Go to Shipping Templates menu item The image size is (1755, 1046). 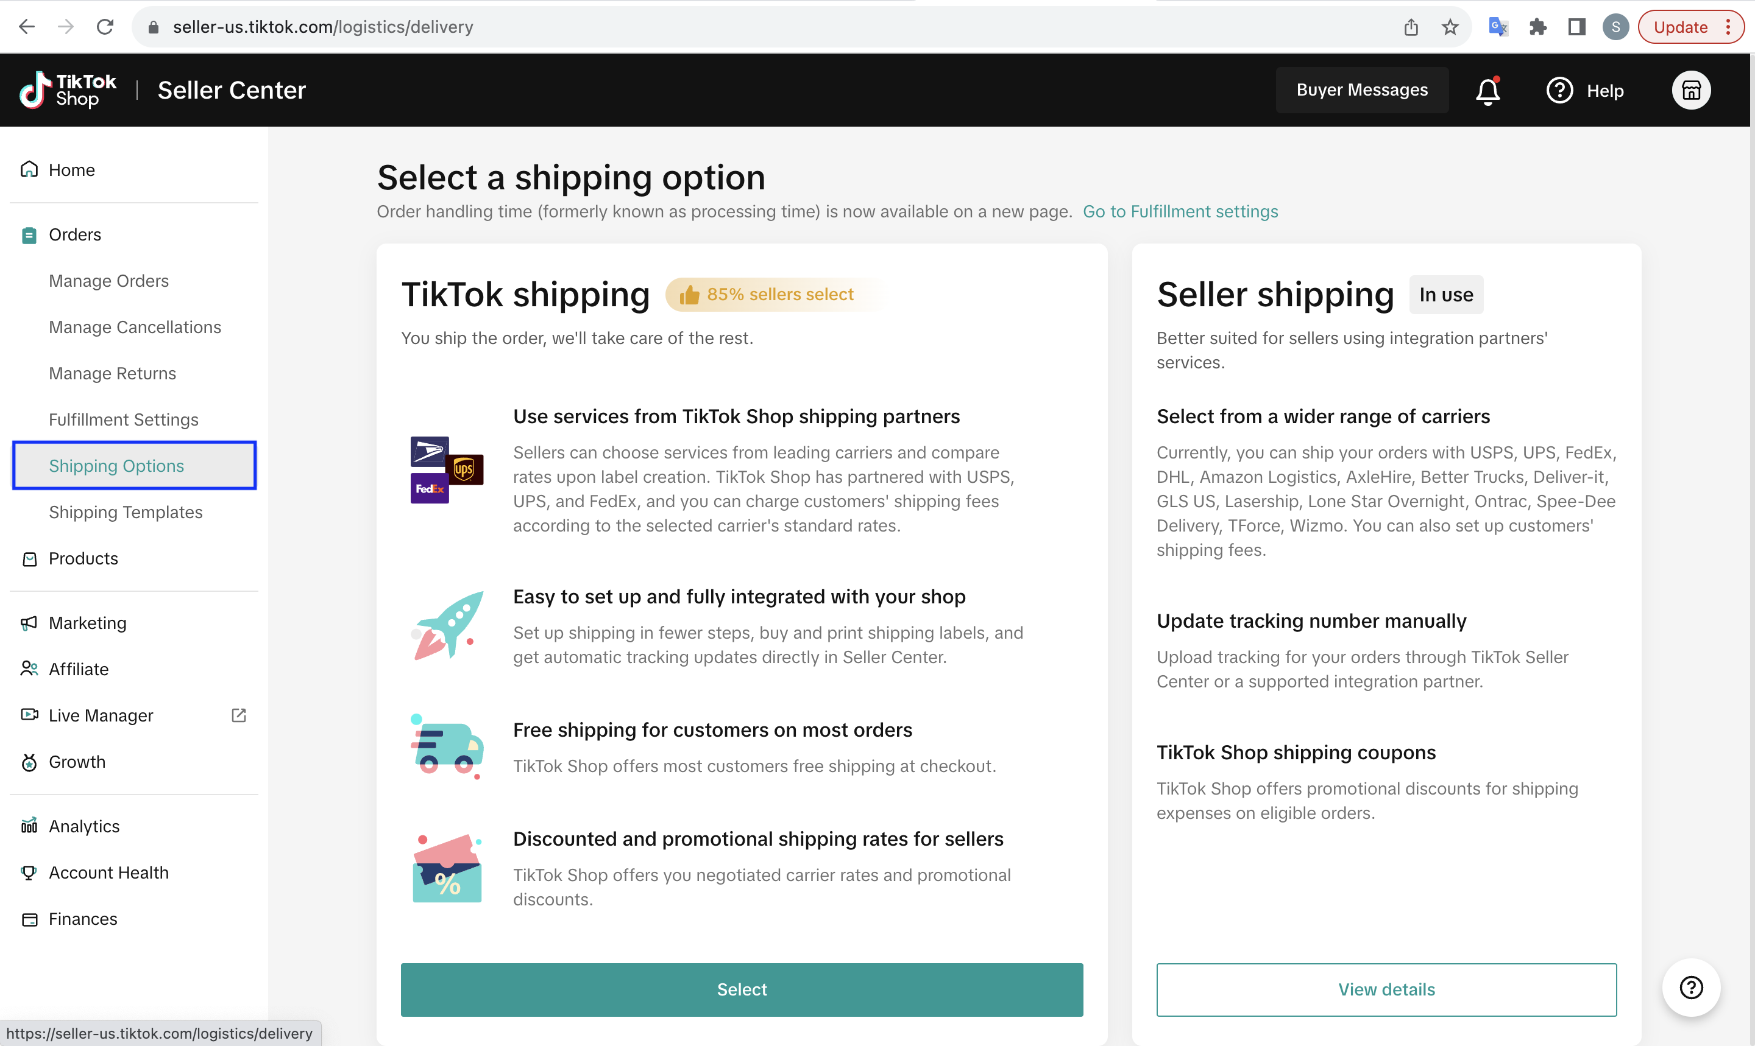point(126,513)
